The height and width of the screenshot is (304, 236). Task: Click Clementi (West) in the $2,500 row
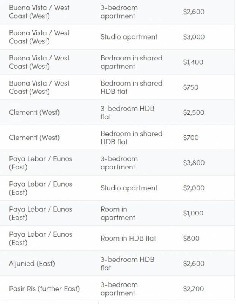point(34,112)
